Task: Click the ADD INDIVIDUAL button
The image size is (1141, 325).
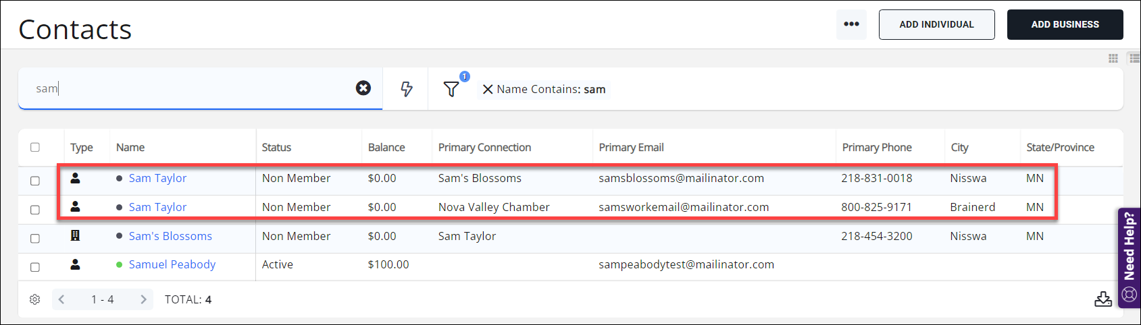Action: 936,24
